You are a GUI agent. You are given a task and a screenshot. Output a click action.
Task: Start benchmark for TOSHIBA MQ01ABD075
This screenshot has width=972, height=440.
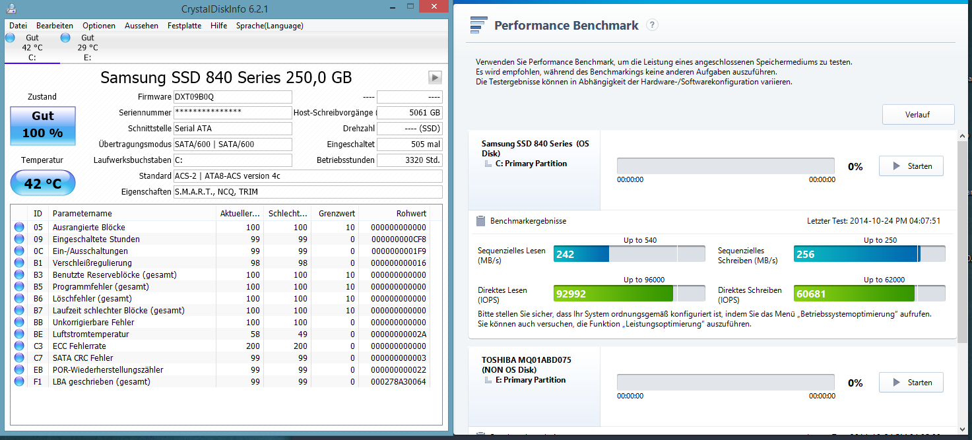click(911, 383)
